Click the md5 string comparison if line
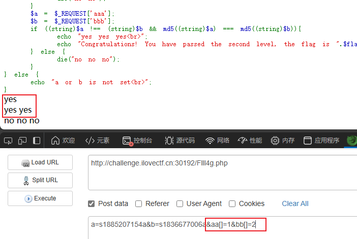This screenshot has width=357, height=239. [x=166, y=29]
